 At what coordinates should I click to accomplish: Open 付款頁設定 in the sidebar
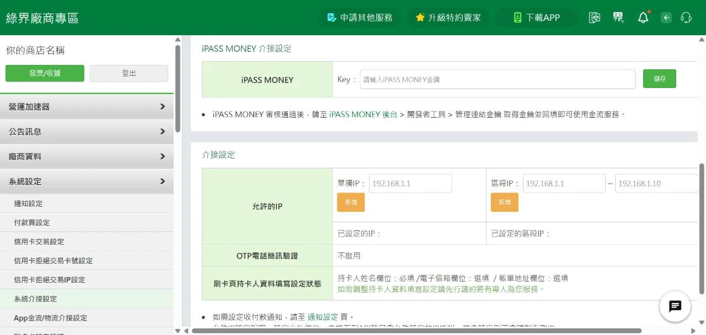tap(87, 222)
